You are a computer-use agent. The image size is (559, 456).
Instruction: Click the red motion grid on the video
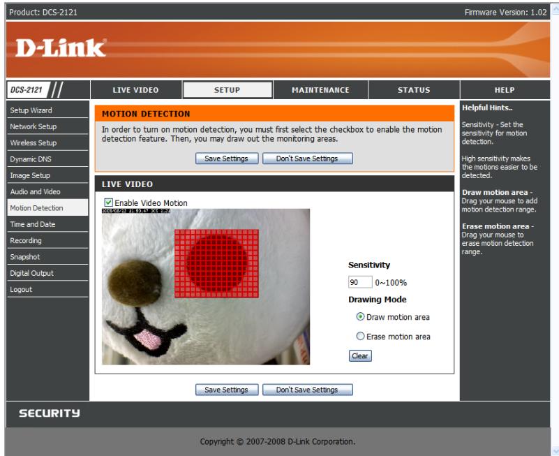point(216,263)
